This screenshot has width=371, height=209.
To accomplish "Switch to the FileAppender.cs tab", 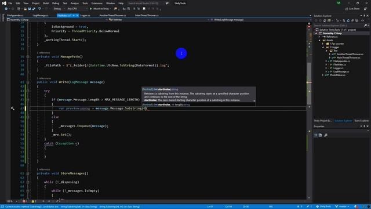I will point(15,16).
